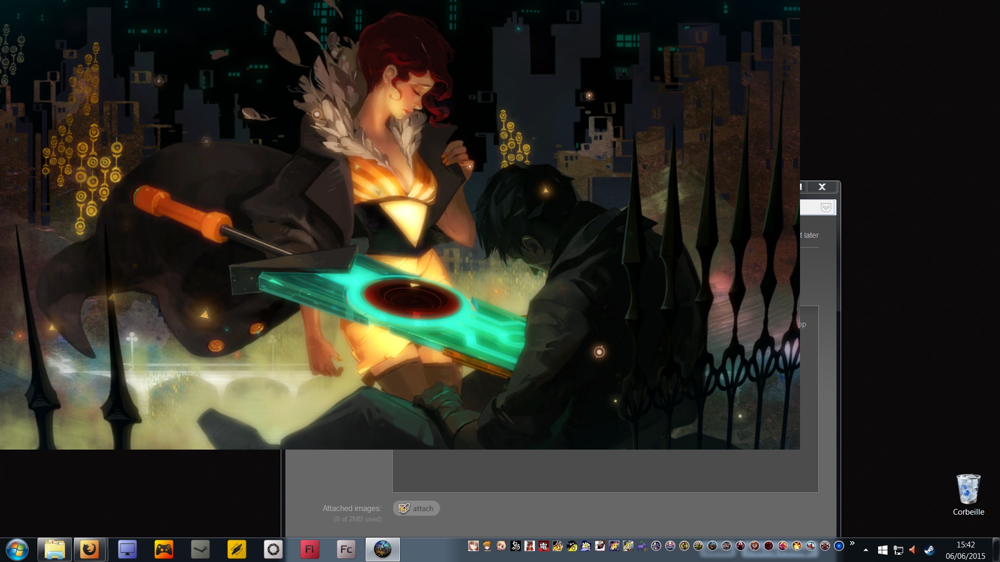
Task: Open the Steam system tray icon
Action: 929,550
